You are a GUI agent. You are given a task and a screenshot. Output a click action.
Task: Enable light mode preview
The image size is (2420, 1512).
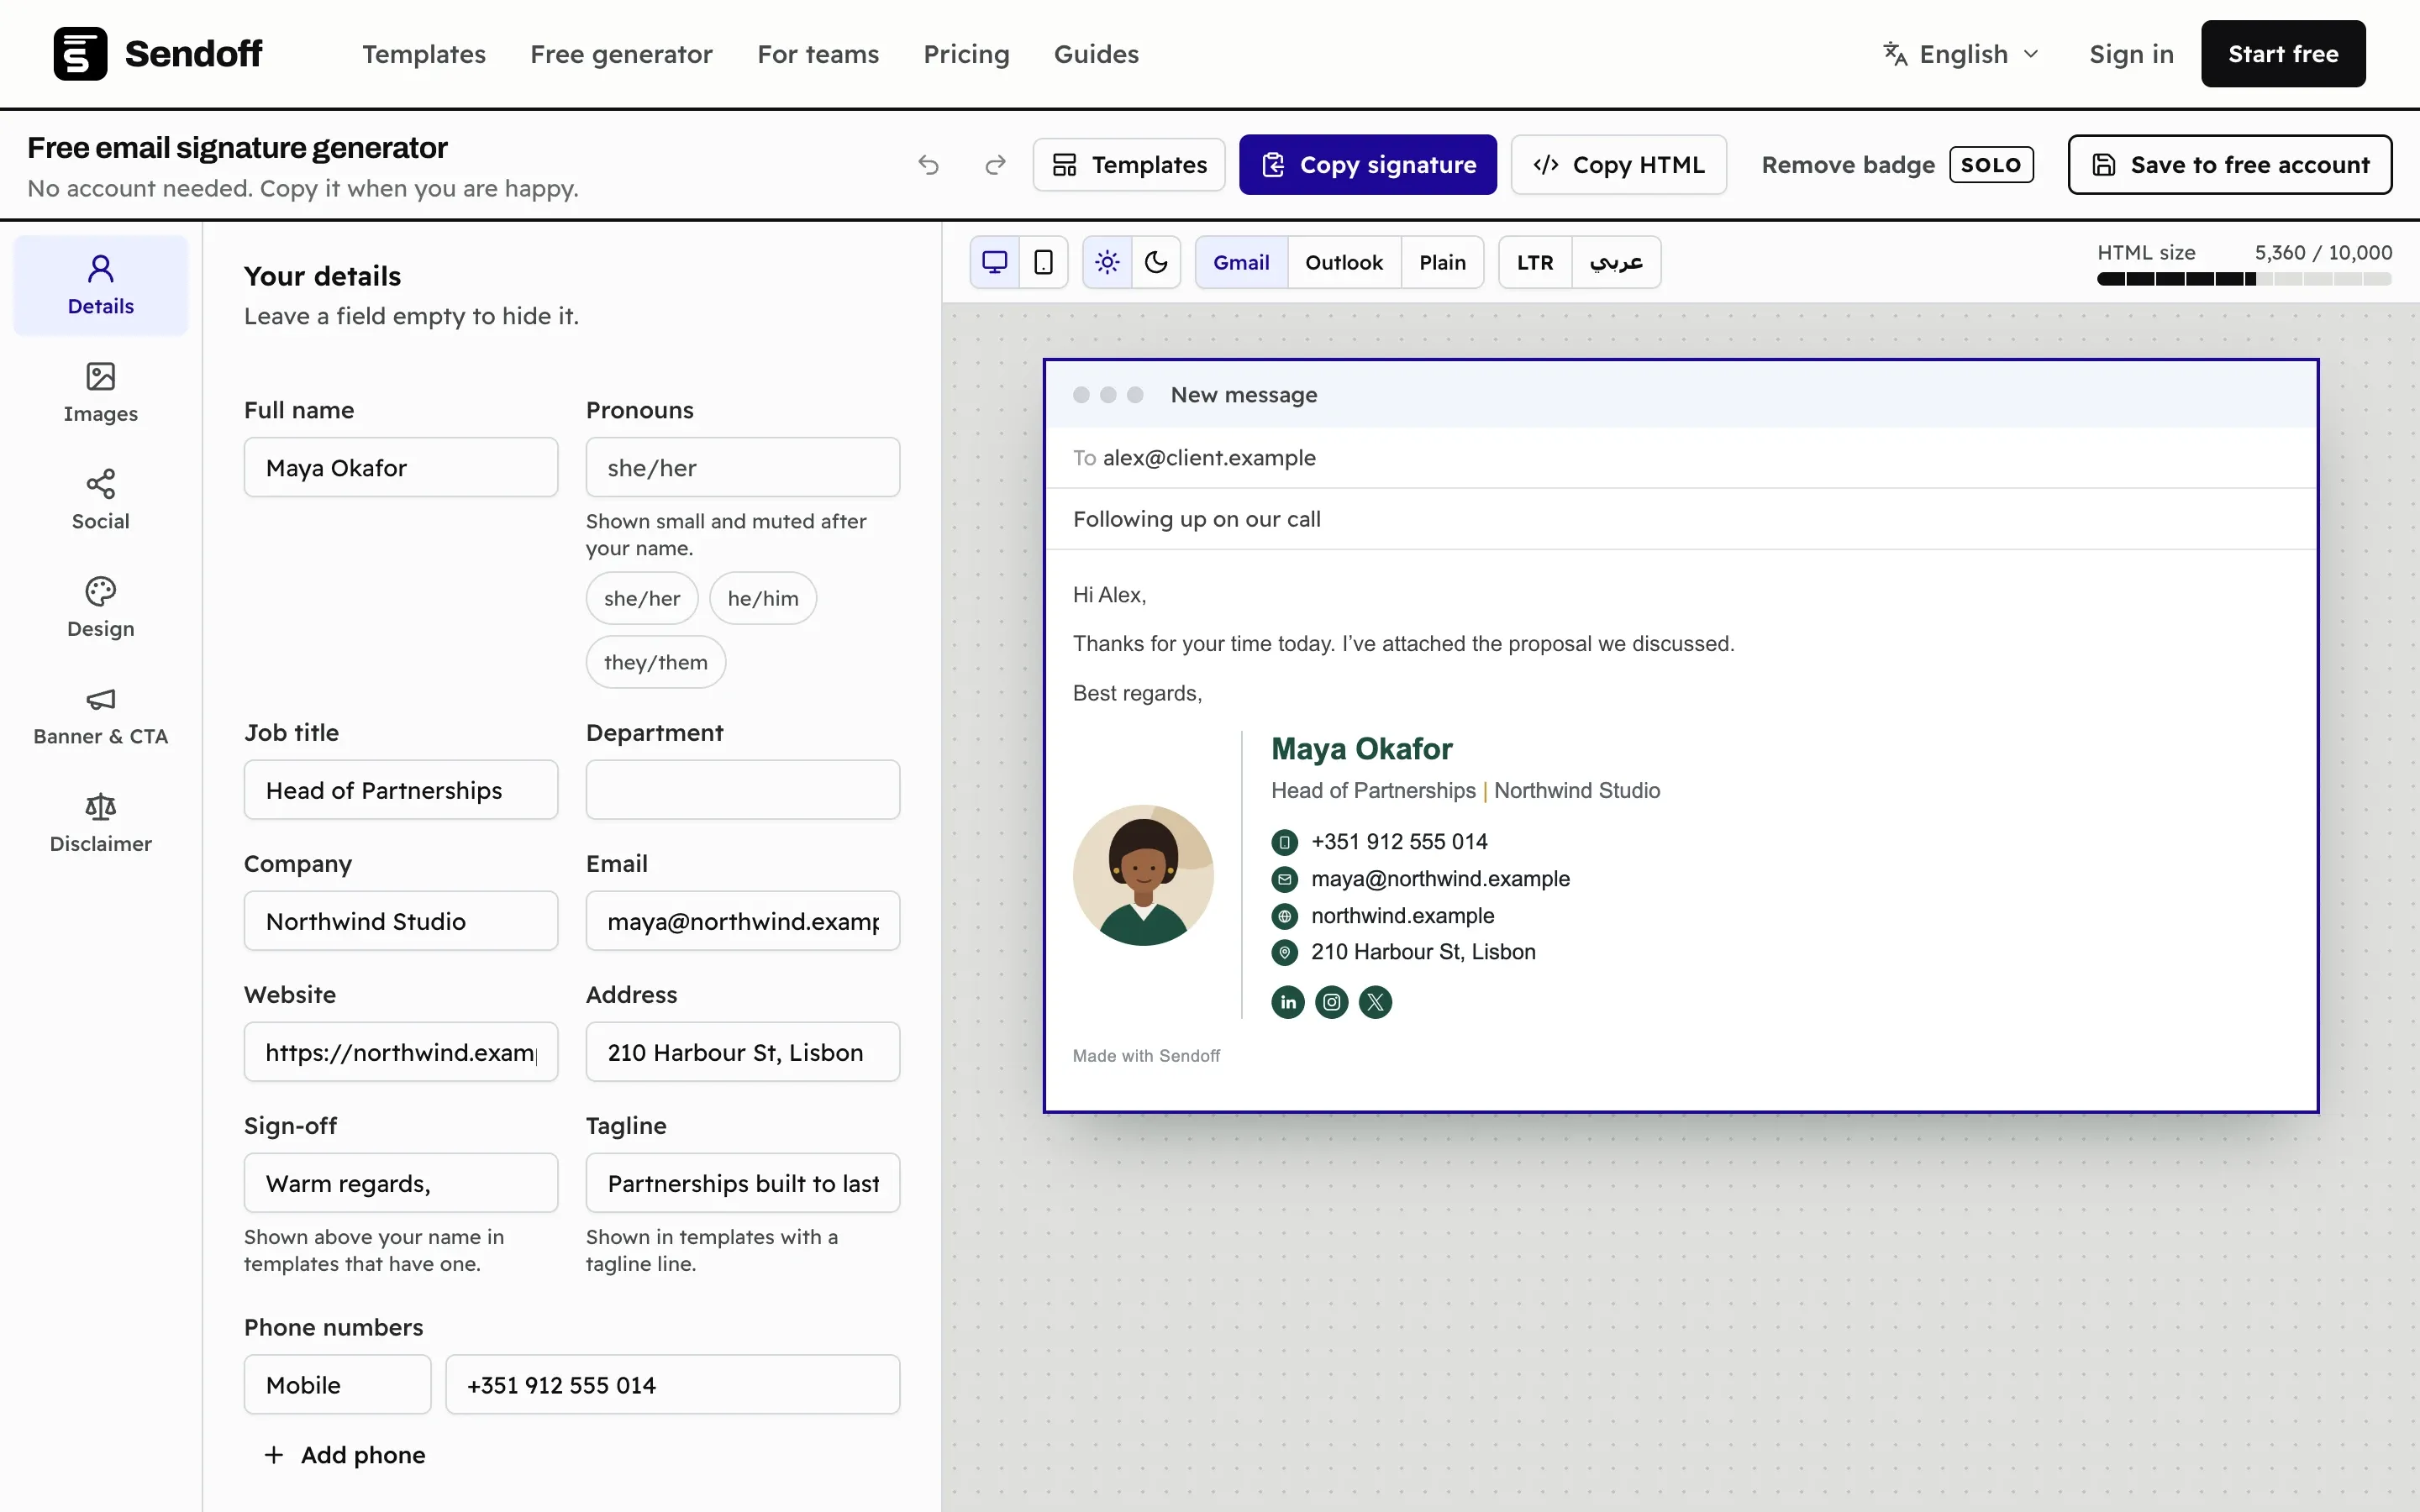[x=1107, y=262]
